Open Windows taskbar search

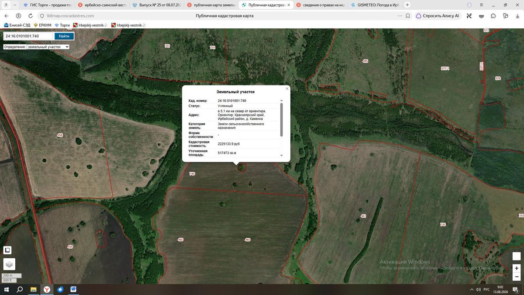[20, 289]
